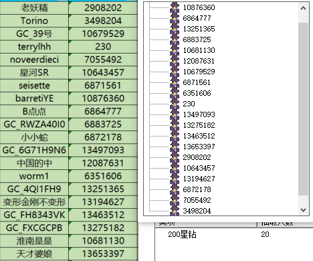The image size is (313, 261).
Task: Select the spreadsheet cell 星河SR
Action: click(34, 72)
